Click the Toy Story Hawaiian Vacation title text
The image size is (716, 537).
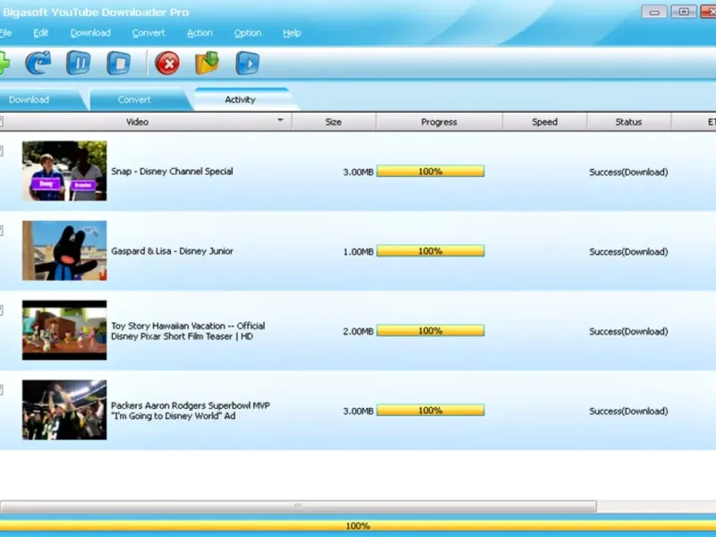pos(188,331)
